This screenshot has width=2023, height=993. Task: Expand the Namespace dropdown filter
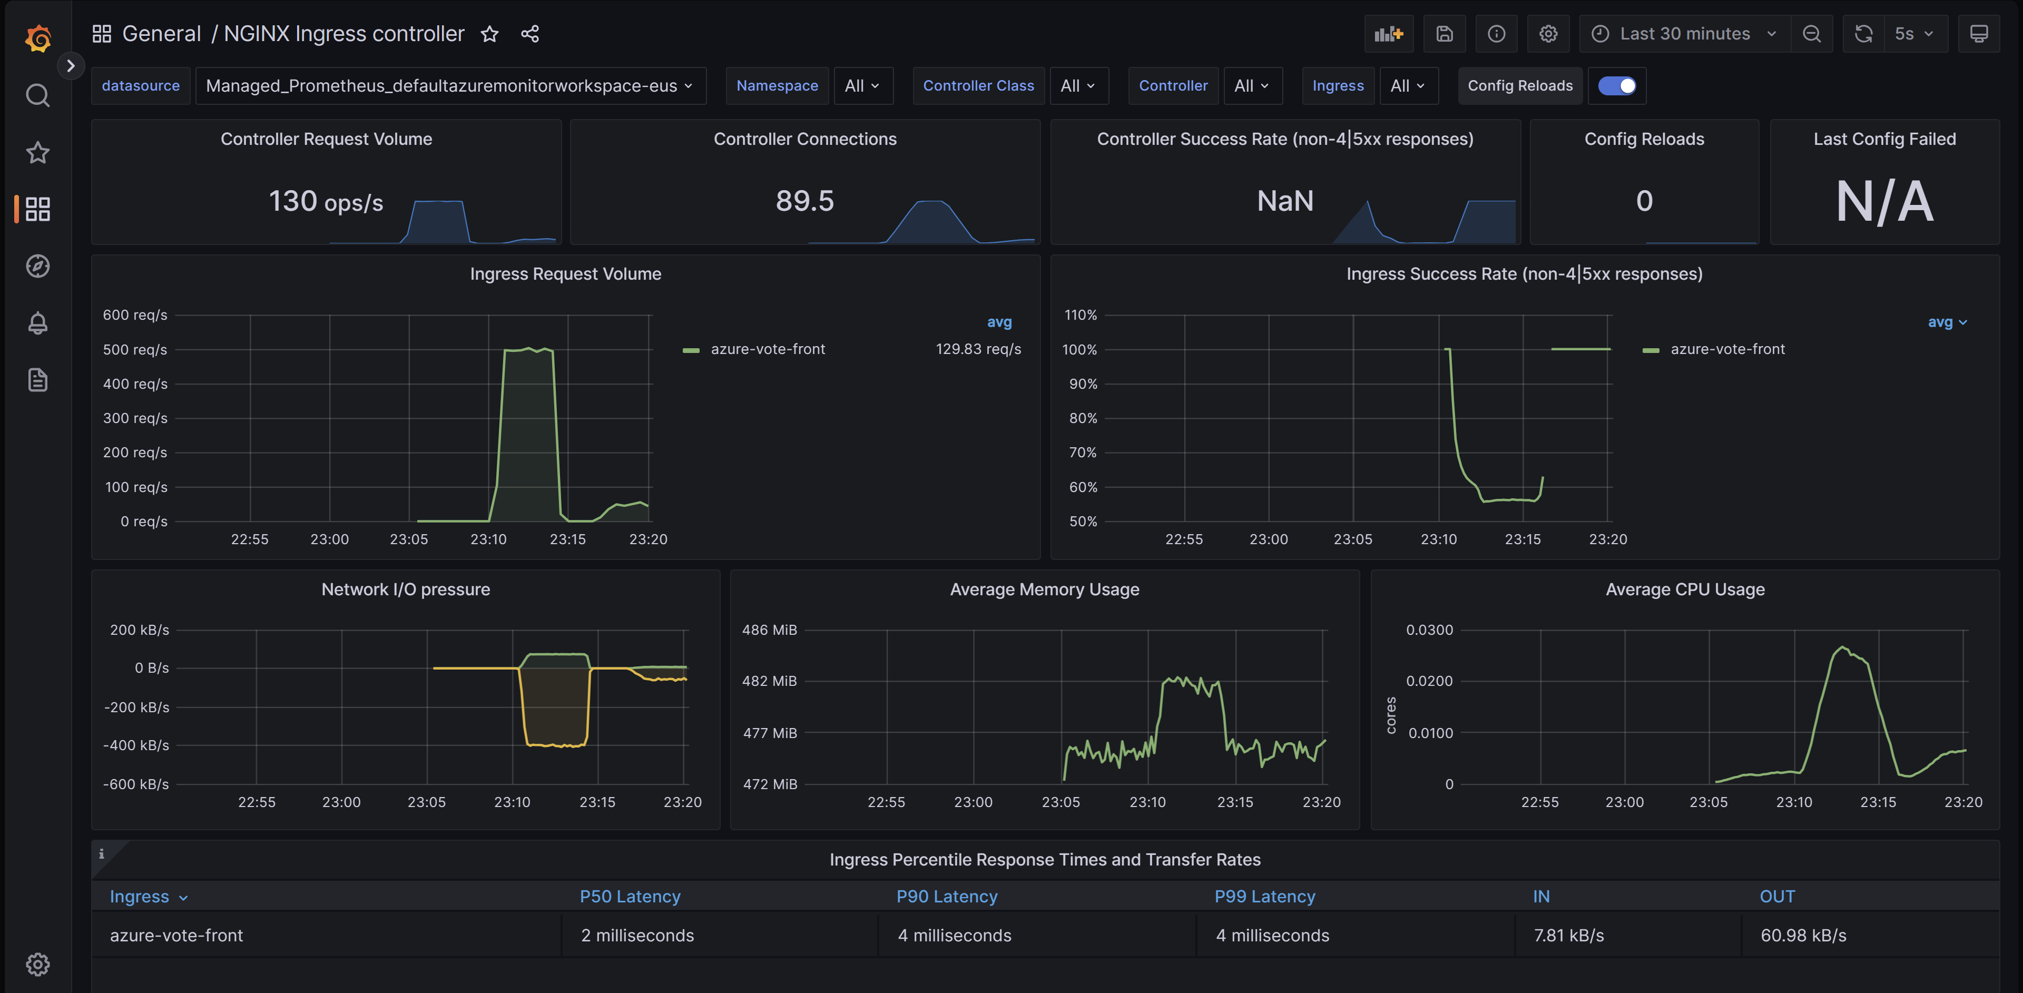pos(862,85)
